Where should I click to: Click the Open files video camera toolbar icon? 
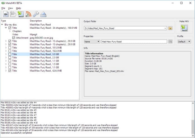pyautogui.click(x=6, y=14)
